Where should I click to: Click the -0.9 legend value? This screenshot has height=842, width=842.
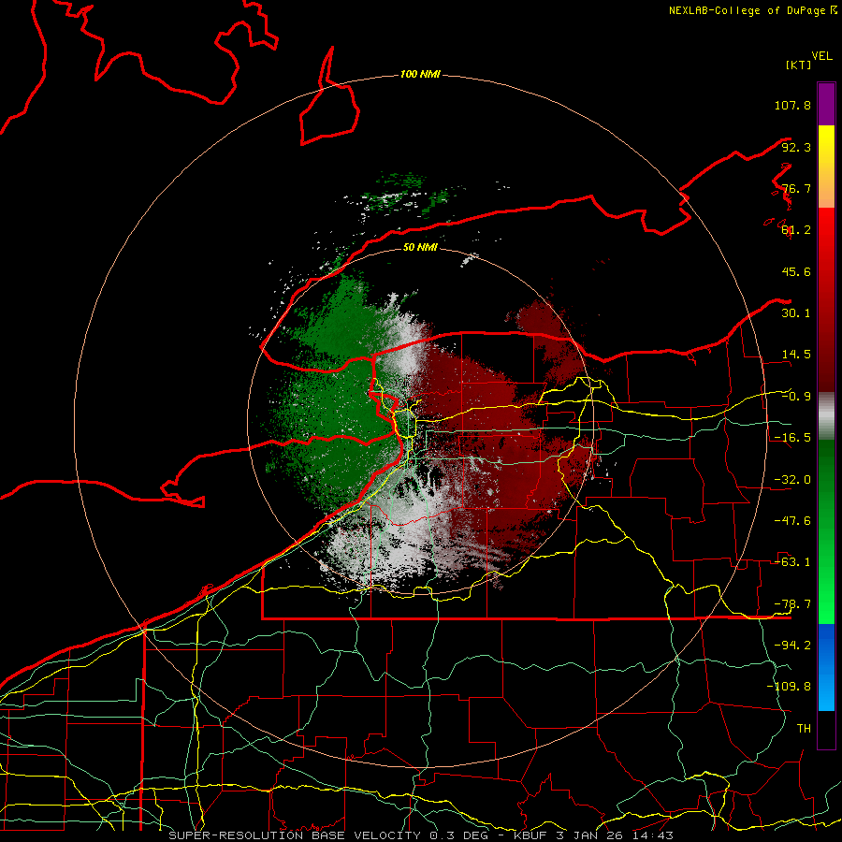[x=796, y=397]
